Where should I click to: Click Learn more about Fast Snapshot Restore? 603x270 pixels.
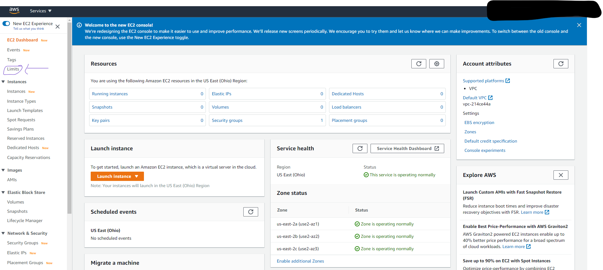(535, 212)
